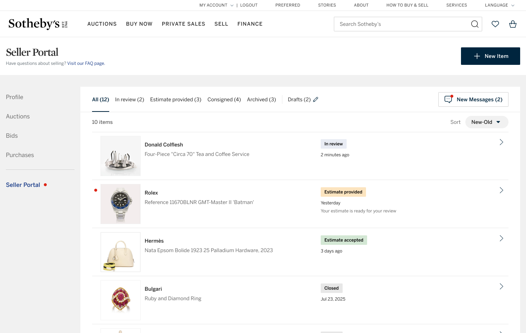The width and height of the screenshot is (526, 333).
Task: Open the Services link
Action: [x=457, y=5]
